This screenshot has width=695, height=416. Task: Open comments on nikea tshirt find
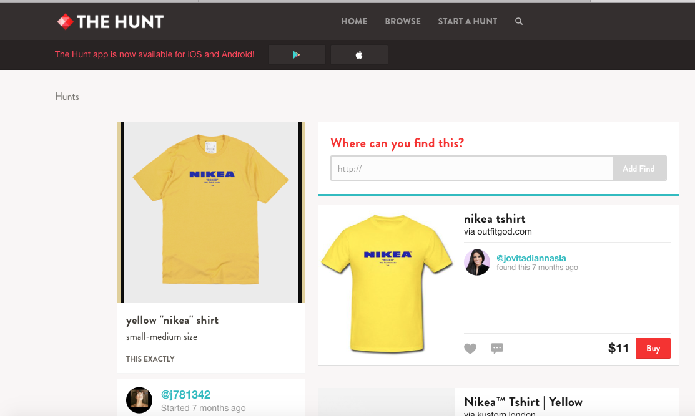tap(497, 348)
